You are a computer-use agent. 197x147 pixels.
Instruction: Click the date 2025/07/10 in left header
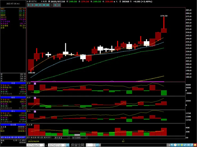(13, 4)
